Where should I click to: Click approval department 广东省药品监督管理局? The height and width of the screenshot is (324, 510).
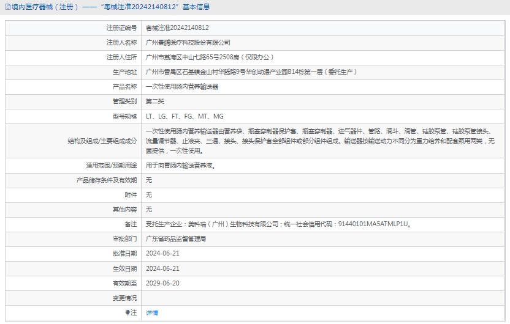(176, 239)
